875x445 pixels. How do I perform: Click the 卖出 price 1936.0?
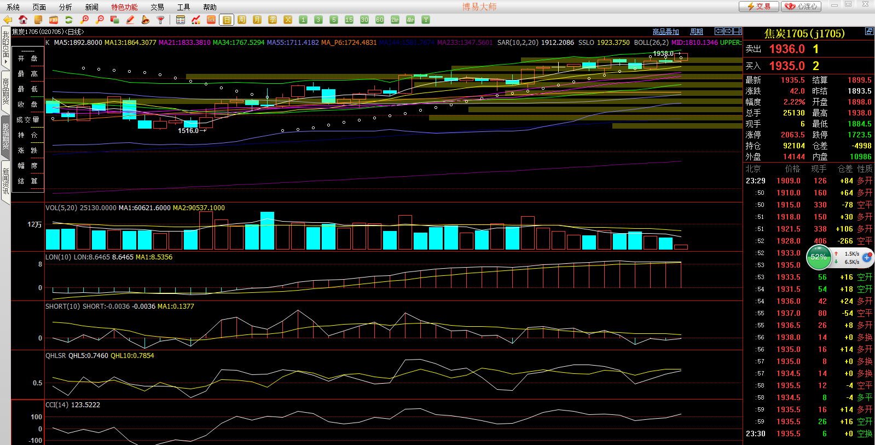pyautogui.click(x=787, y=49)
